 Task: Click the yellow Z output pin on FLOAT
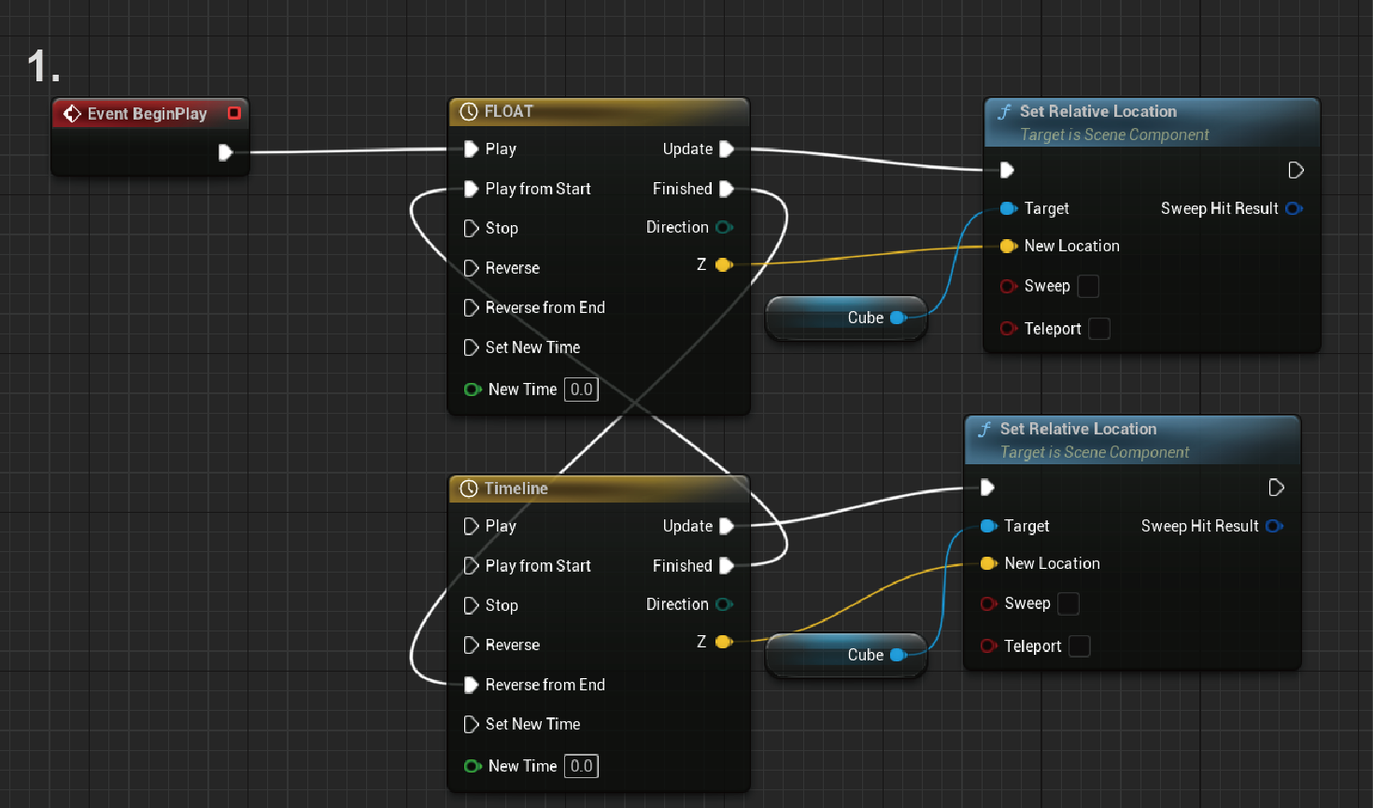724,265
